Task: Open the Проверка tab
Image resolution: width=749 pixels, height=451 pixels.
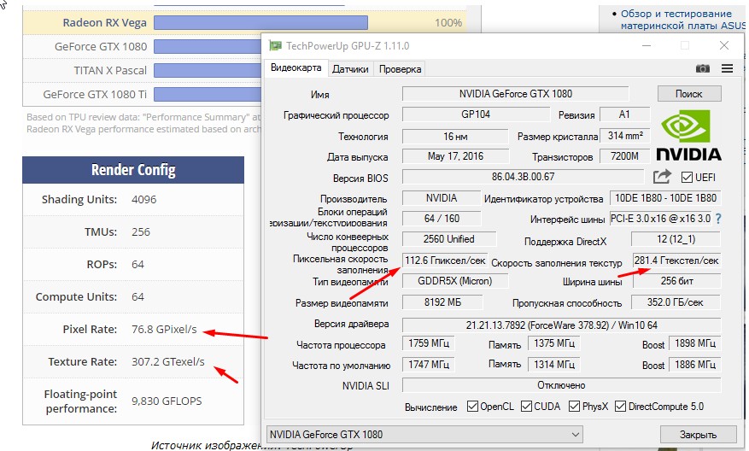Action: tap(400, 68)
